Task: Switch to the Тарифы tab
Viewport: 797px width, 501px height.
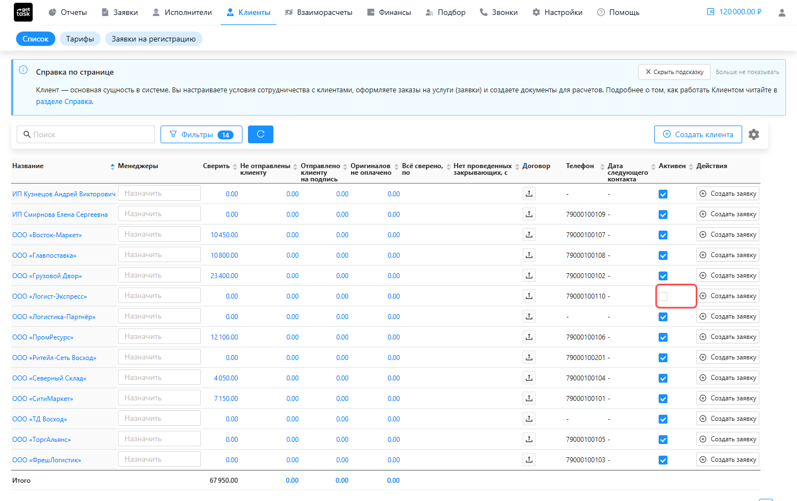Action: tap(80, 39)
